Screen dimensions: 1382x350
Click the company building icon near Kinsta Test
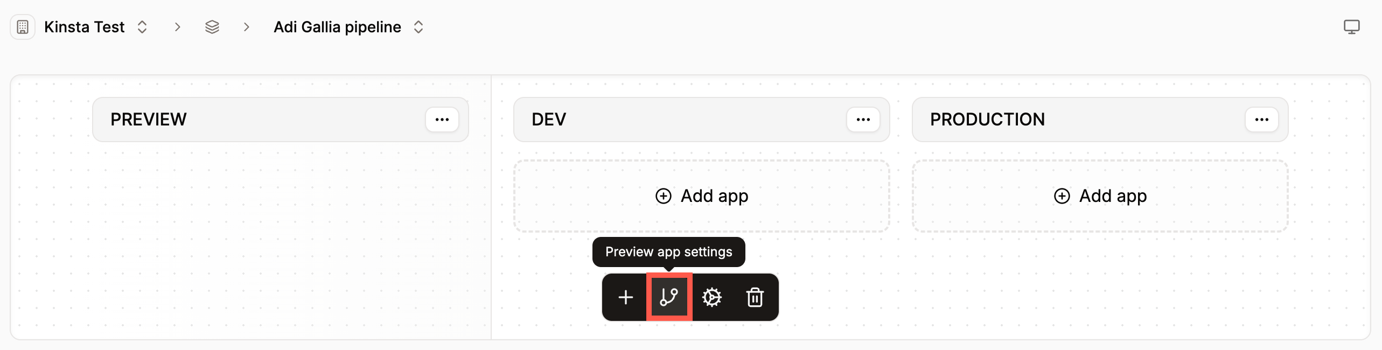22,26
